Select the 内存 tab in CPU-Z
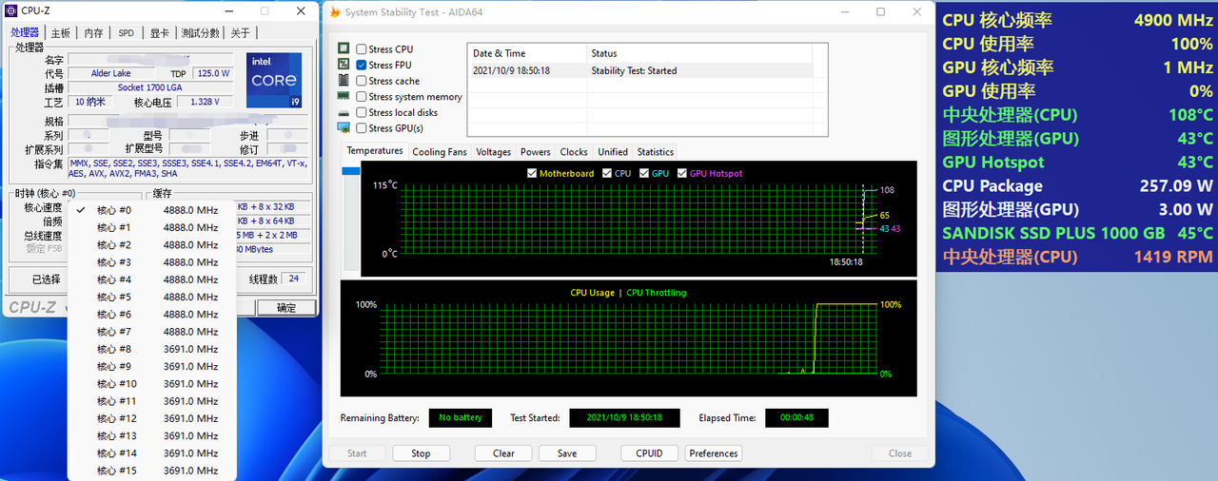The width and height of the screenshot is (1218, 481). coord(93,33)
